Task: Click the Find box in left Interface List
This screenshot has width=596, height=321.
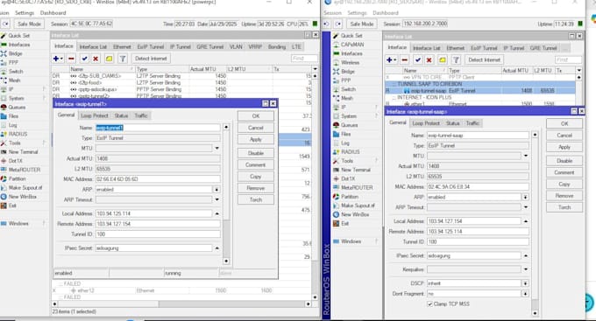Action: tap(304, 59)
